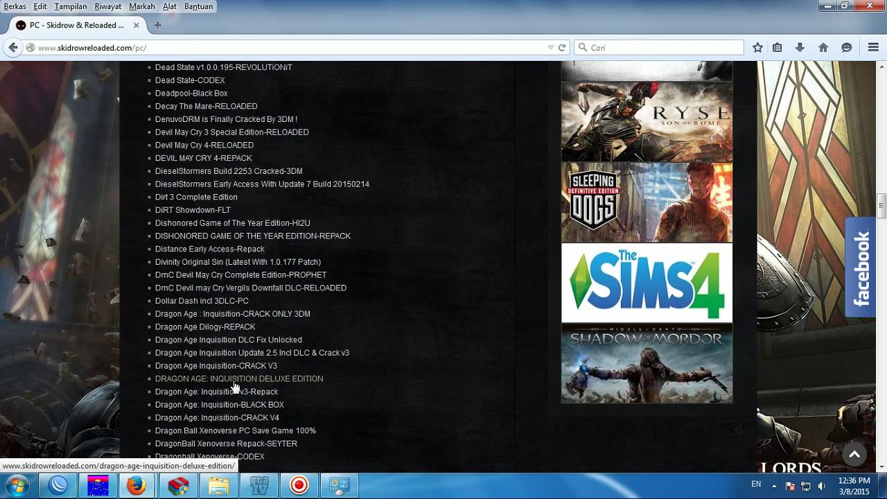
Task: Open Dragon Age: Inquisition-BLACK BOX link
Action: (220, 405)
